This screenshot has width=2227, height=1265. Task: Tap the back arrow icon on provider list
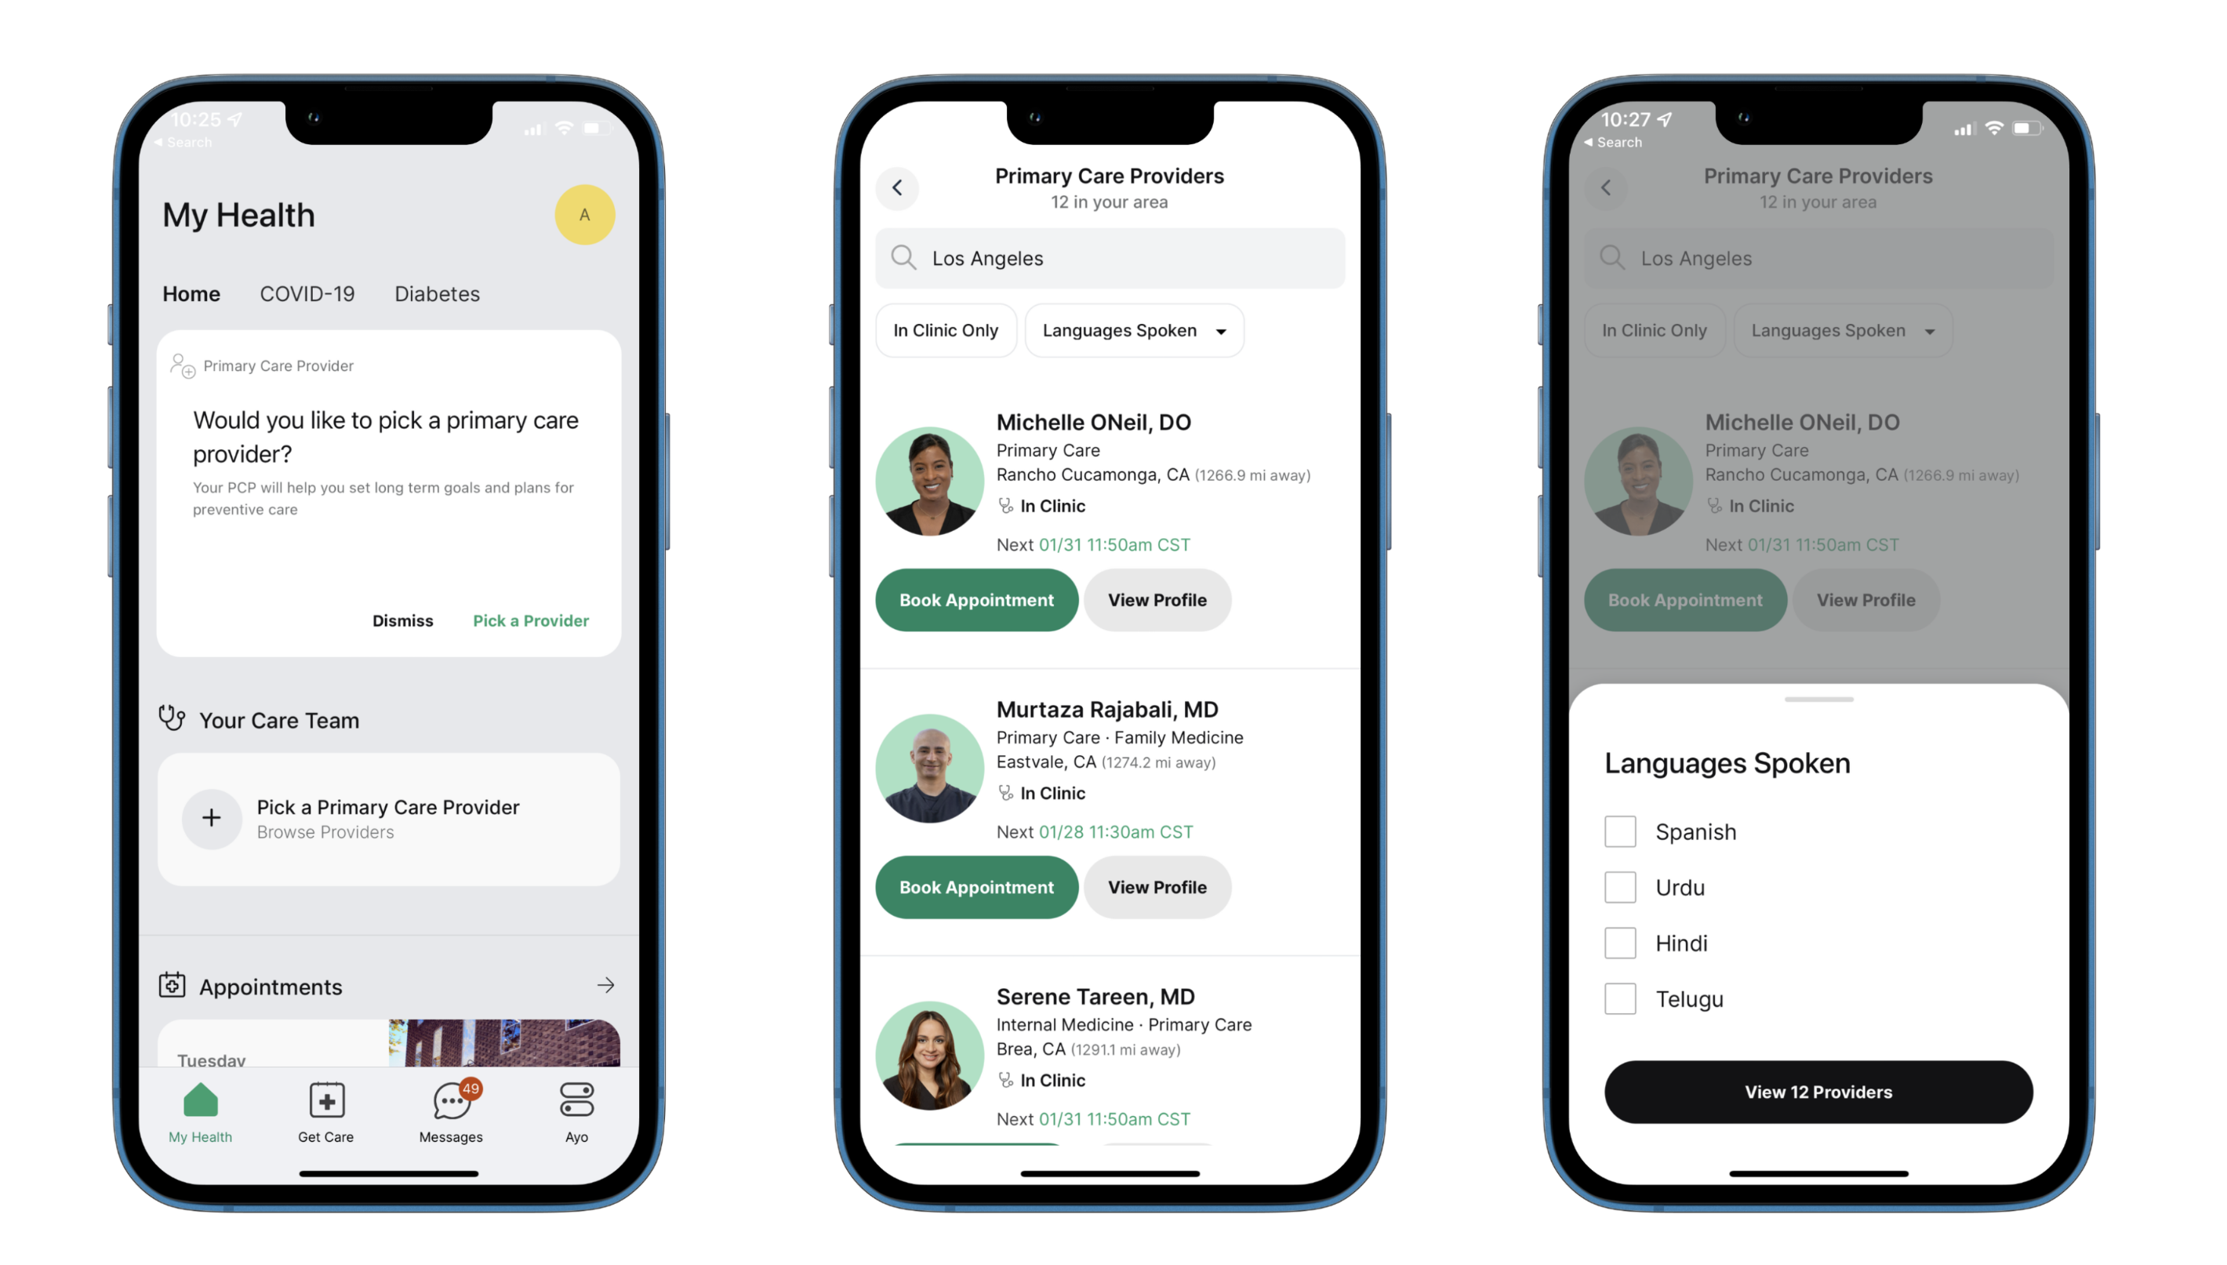(x=898, y=187)
